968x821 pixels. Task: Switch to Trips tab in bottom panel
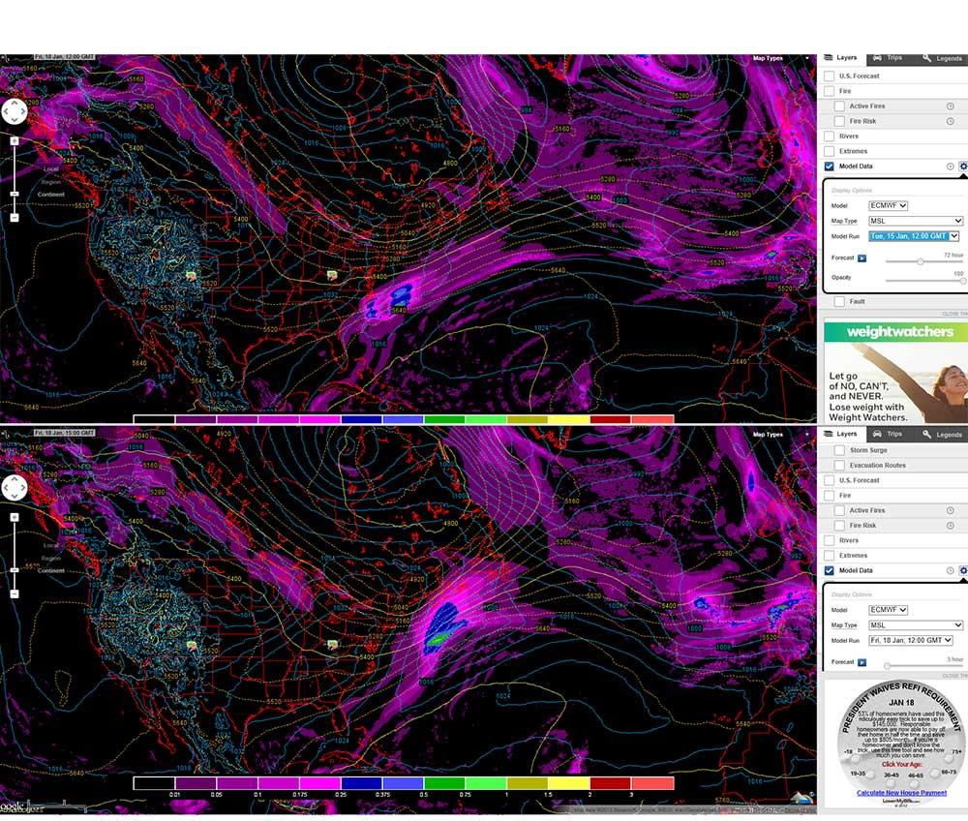click(x=887, y=434)
